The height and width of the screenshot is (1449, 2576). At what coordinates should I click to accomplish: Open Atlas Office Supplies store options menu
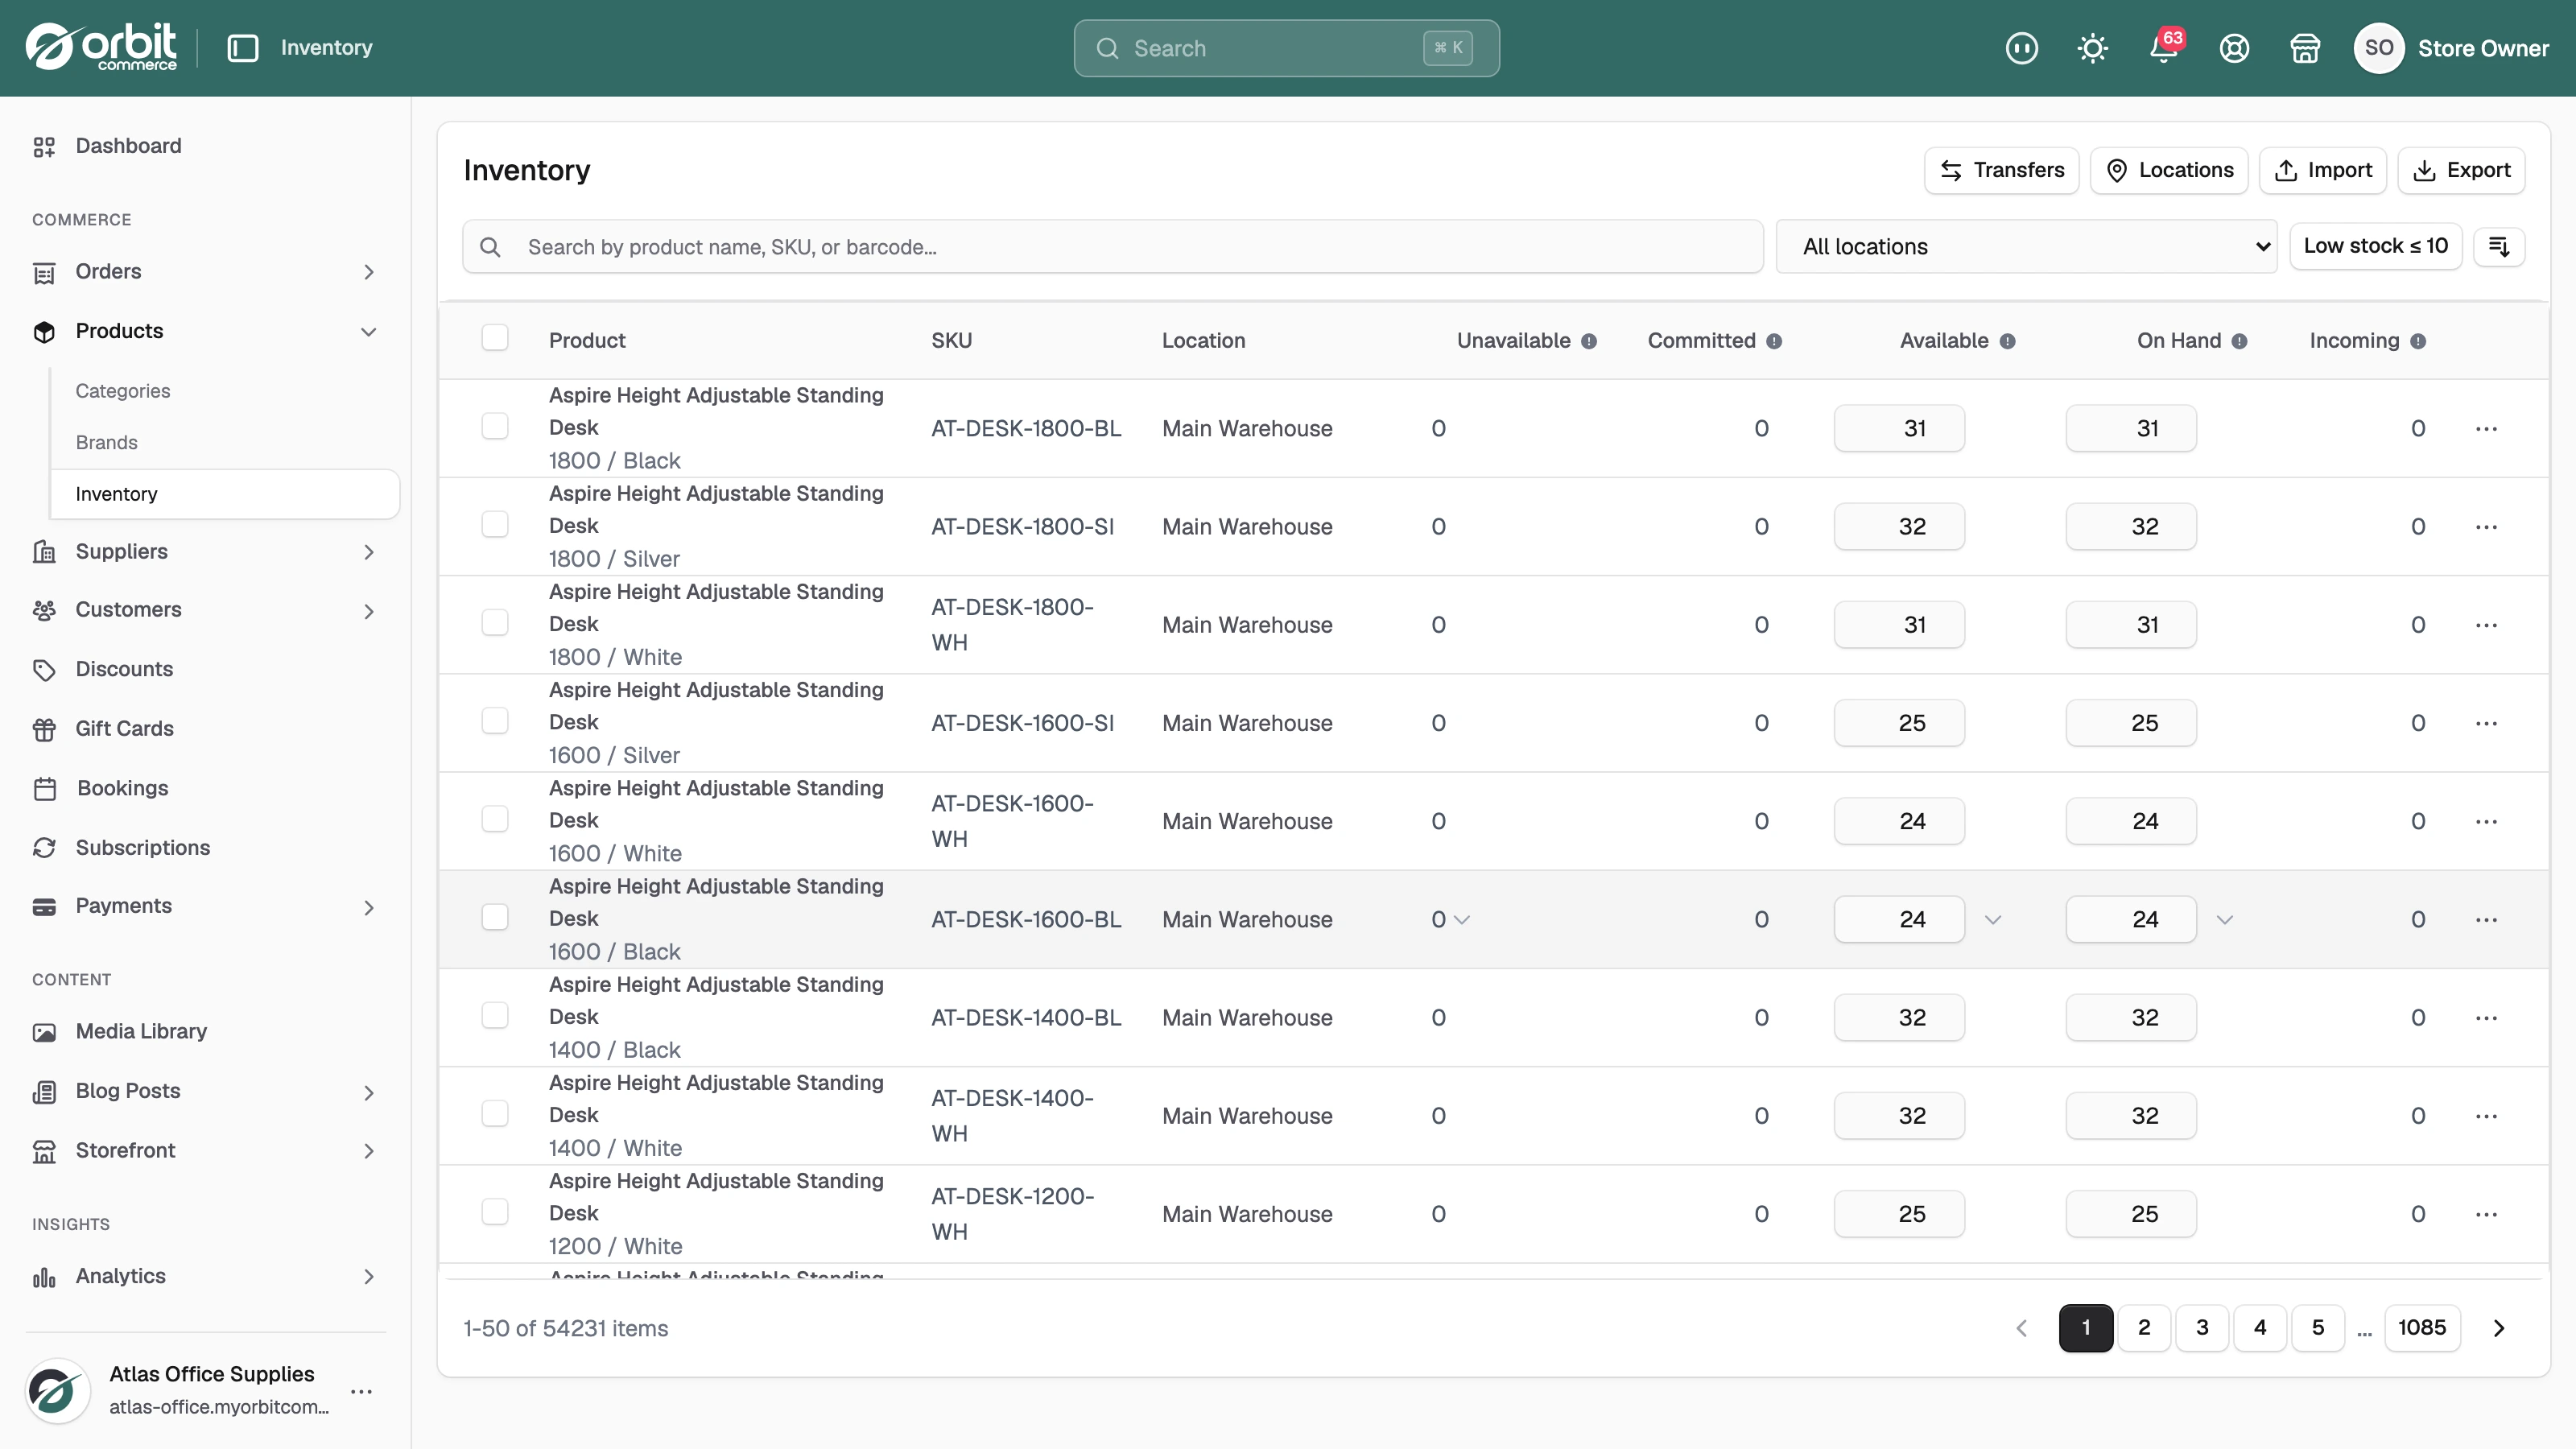tap(362, 1391)
